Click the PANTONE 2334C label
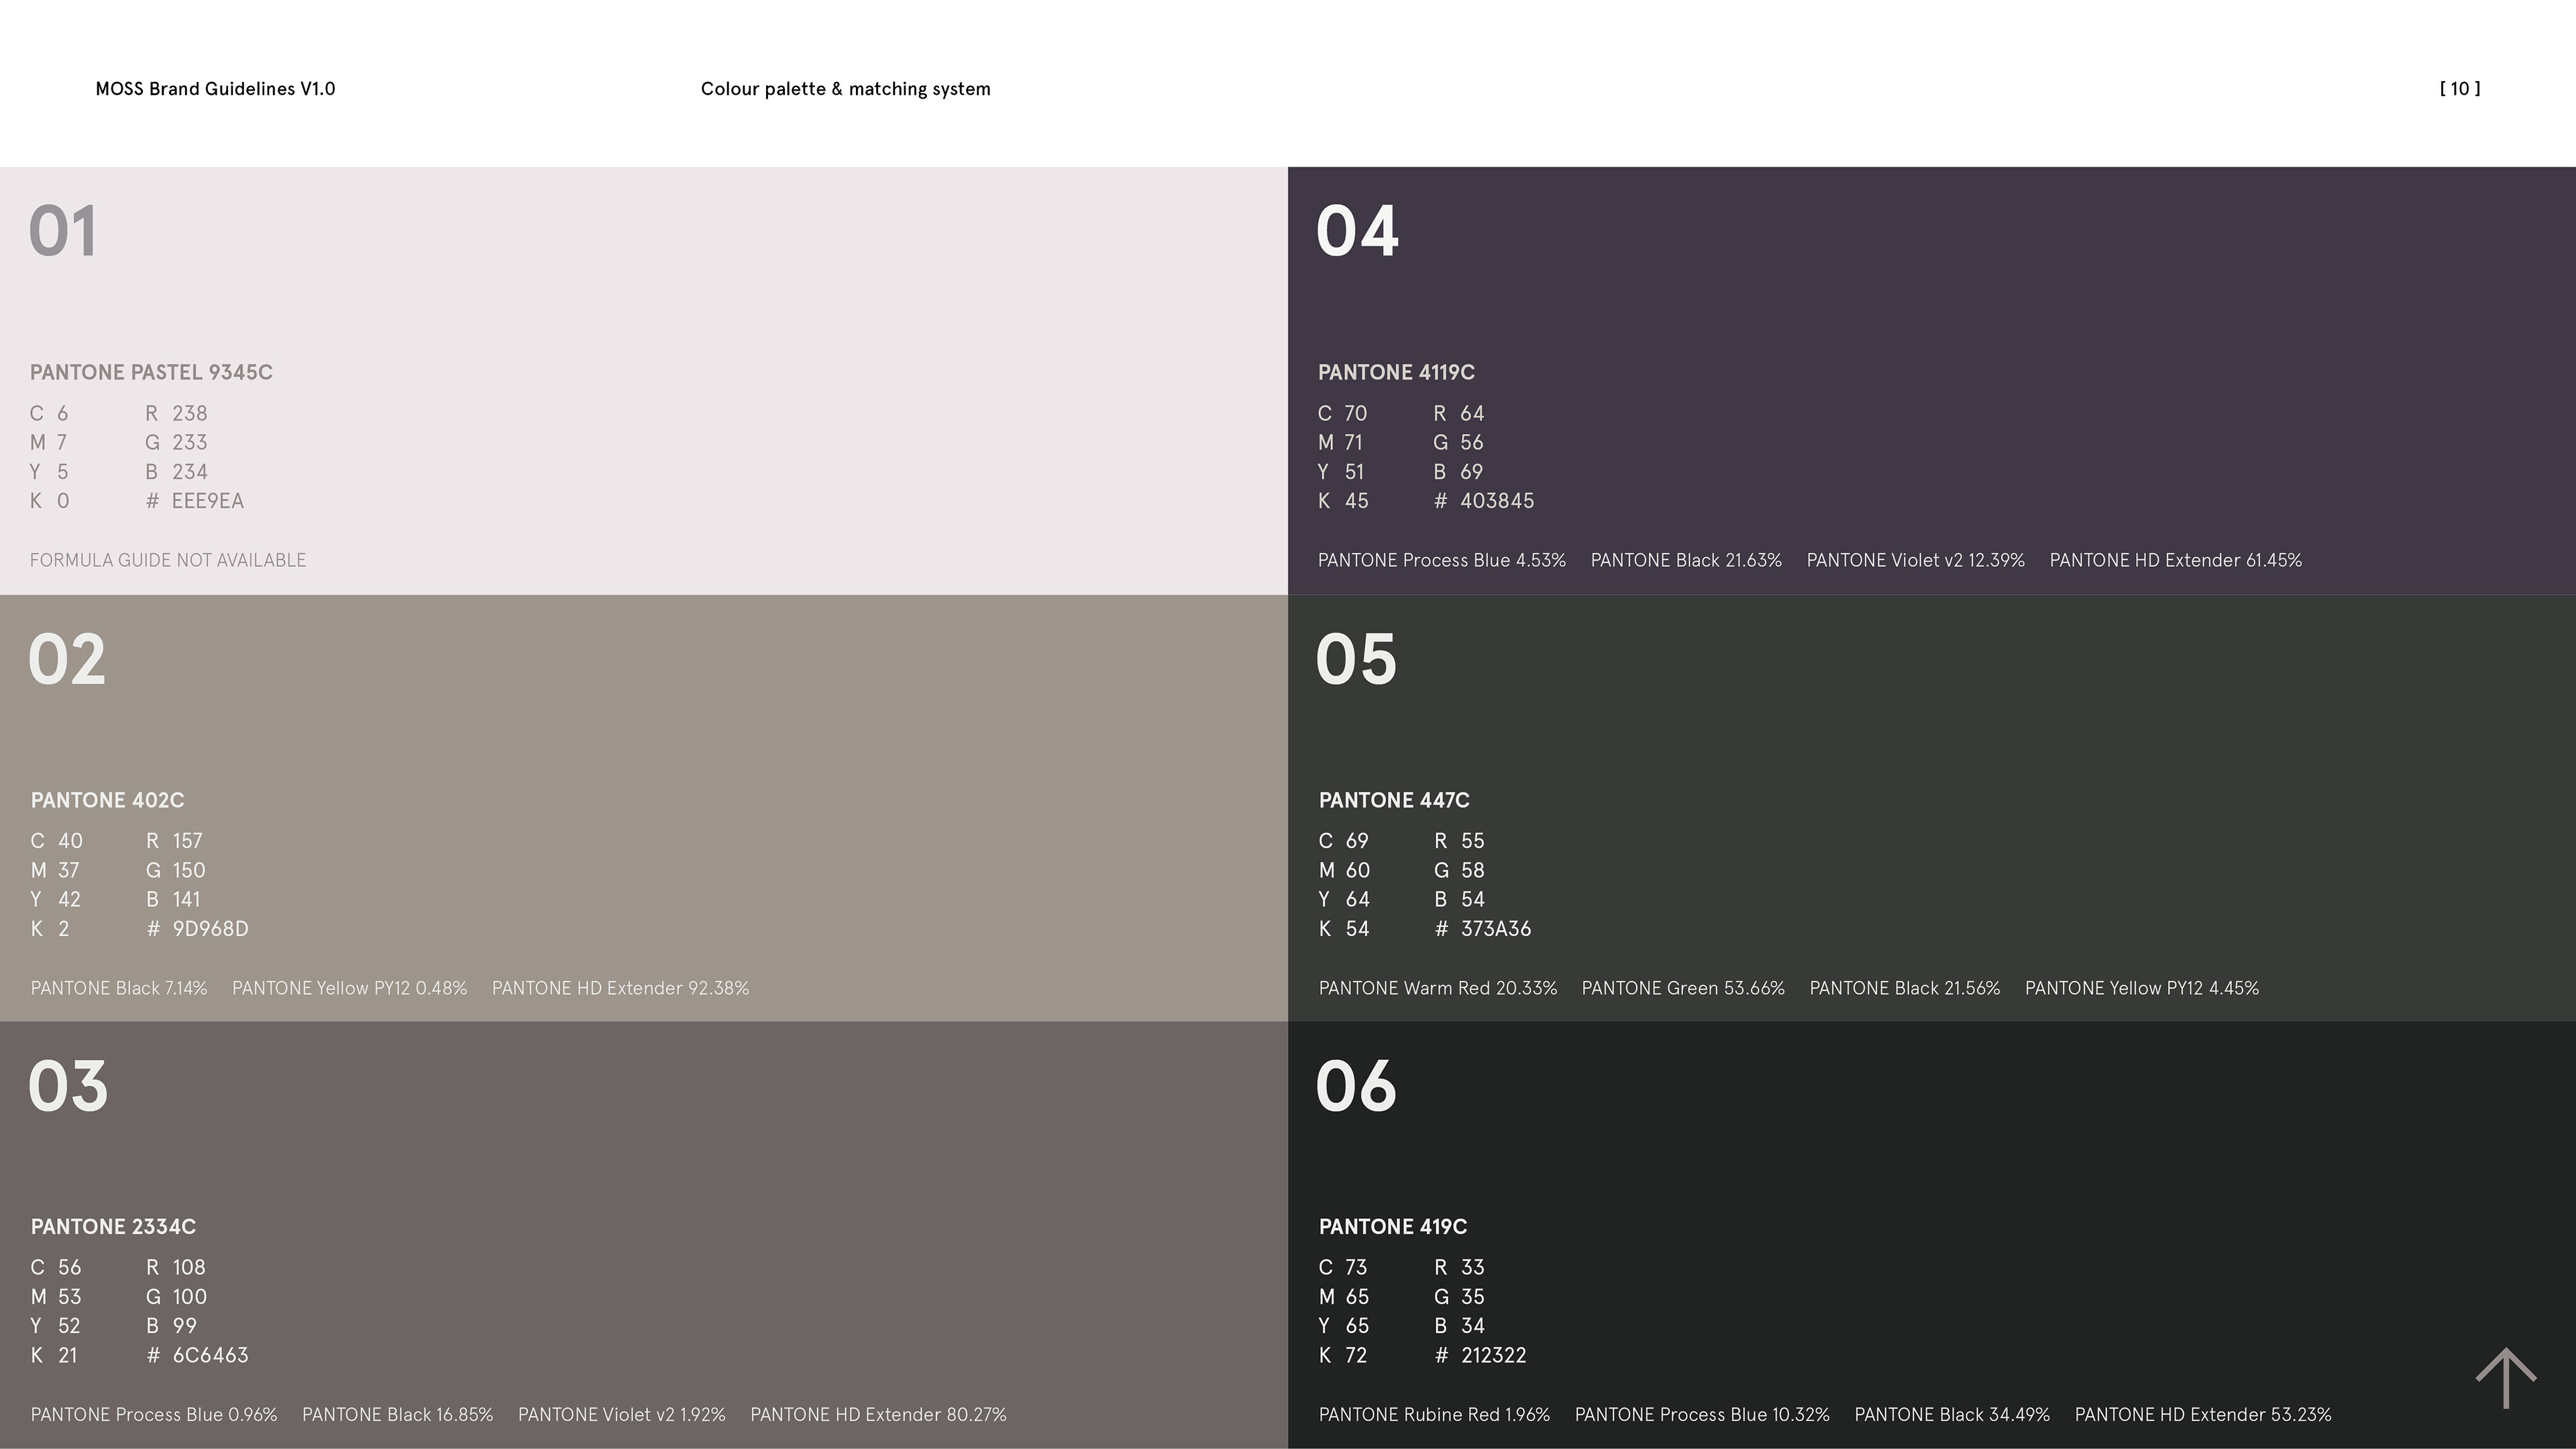Screen dimensions: 2576x1449 (x=113, y=1227)
